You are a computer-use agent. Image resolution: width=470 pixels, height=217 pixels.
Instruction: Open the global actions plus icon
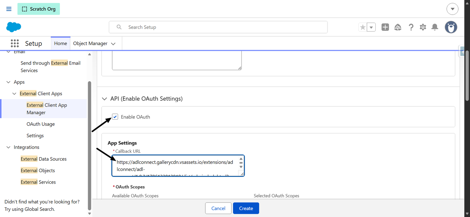pos(385,27)
